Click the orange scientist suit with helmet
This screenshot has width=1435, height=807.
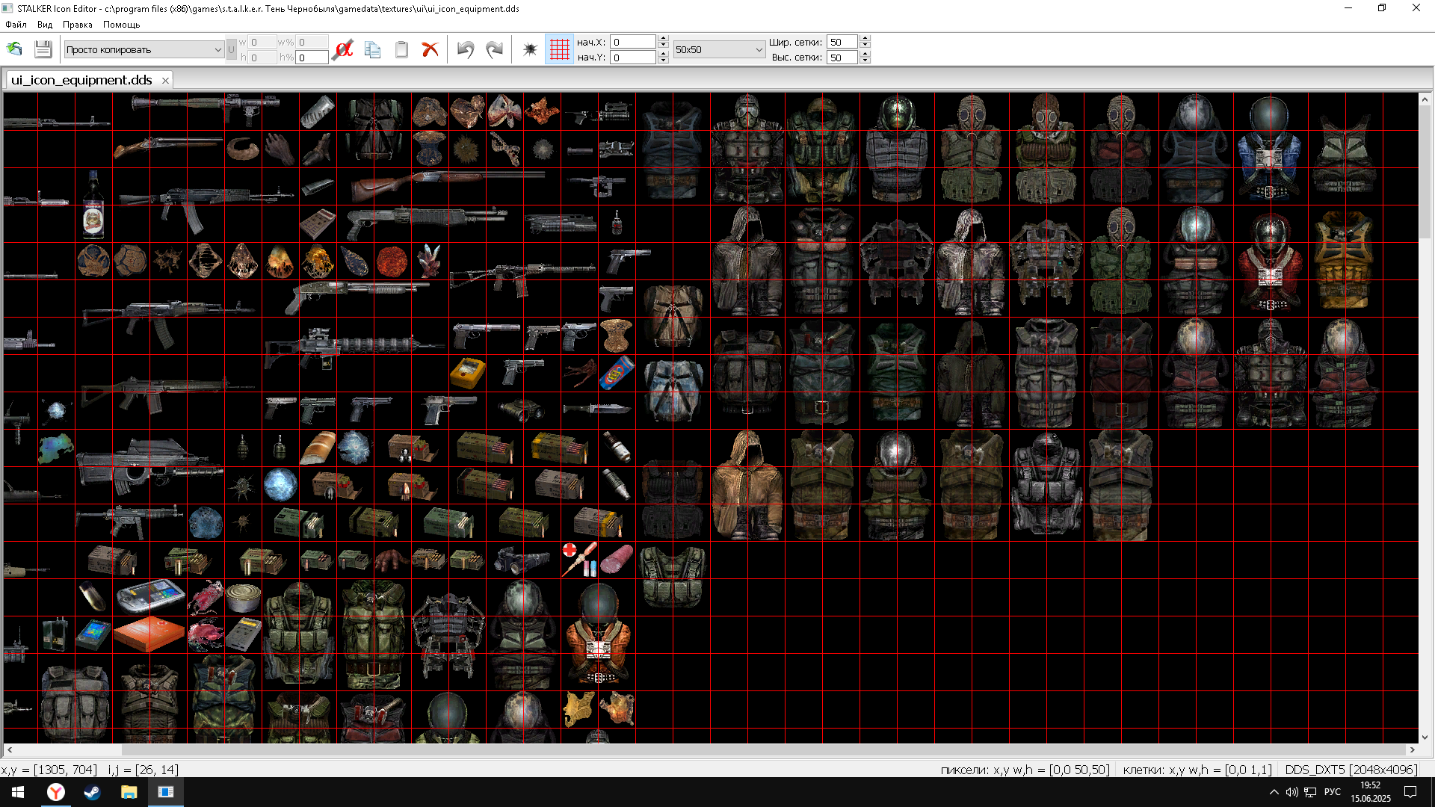click(x=598, y=634)
